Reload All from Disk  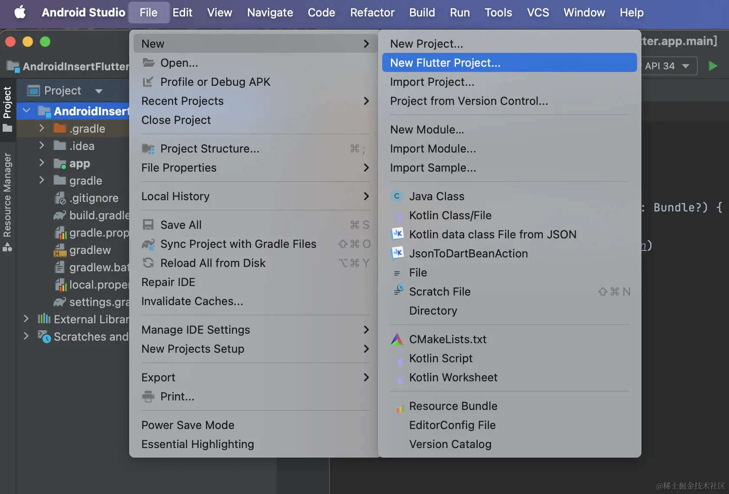[x=256, y=263]
